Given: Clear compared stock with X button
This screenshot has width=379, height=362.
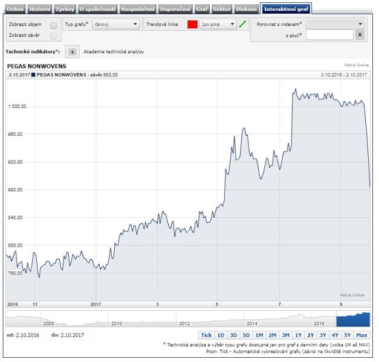Looking at the screenshot, I should point(360,35).
